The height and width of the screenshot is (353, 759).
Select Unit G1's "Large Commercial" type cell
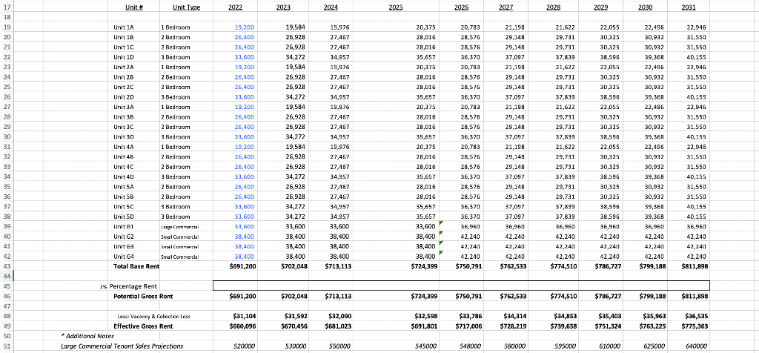179,226
